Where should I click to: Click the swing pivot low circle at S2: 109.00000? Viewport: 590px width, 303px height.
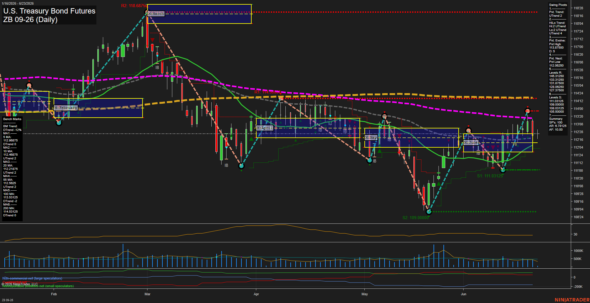429,212
